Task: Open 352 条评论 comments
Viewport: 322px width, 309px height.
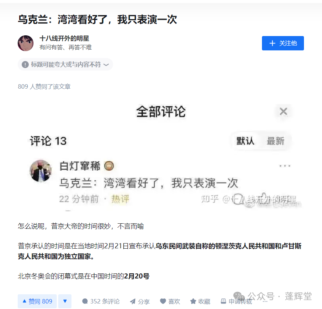Action: coord(101,301)
